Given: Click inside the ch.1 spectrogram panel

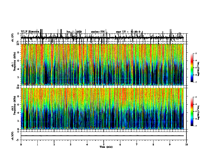Looking at the screenshot, I should coord(102,65).
